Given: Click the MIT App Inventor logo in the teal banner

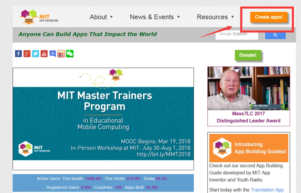Looking at the screenshot, I should coord(34,149).
